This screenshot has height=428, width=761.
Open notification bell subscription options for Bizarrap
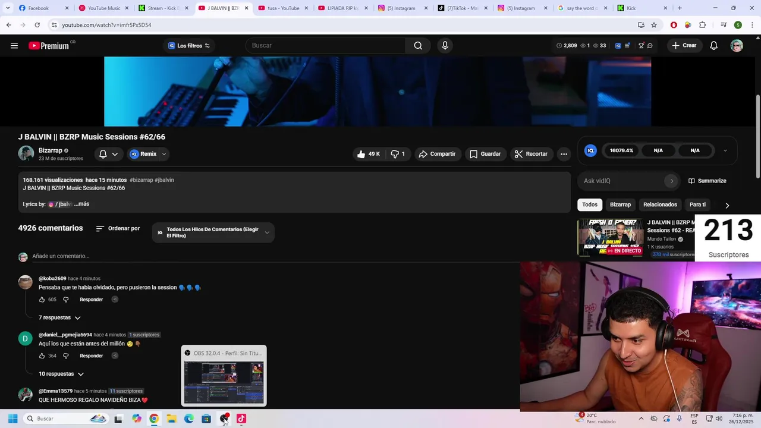108,154
